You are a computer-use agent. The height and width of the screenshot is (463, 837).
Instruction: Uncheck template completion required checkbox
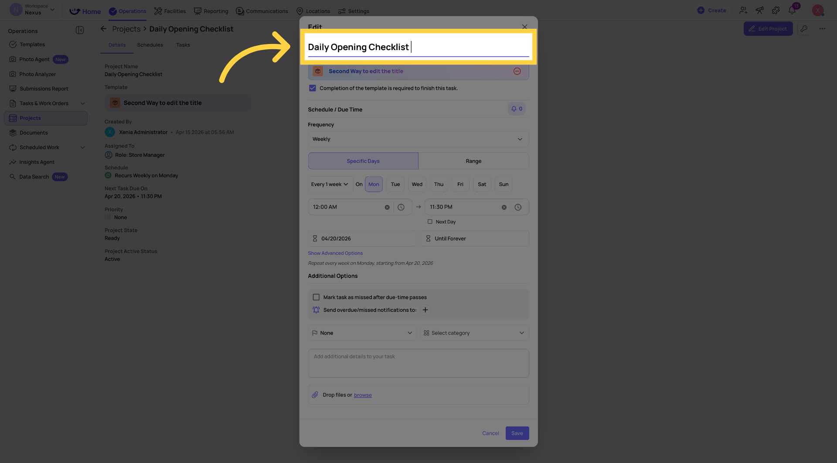pyautogui.click(x=313, y=88)
